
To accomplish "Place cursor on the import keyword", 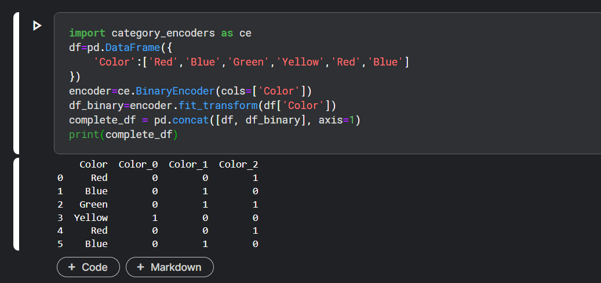I will [86, 33].
